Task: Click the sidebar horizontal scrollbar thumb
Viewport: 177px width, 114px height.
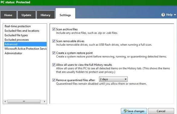Action: click(x=24, y=102)
